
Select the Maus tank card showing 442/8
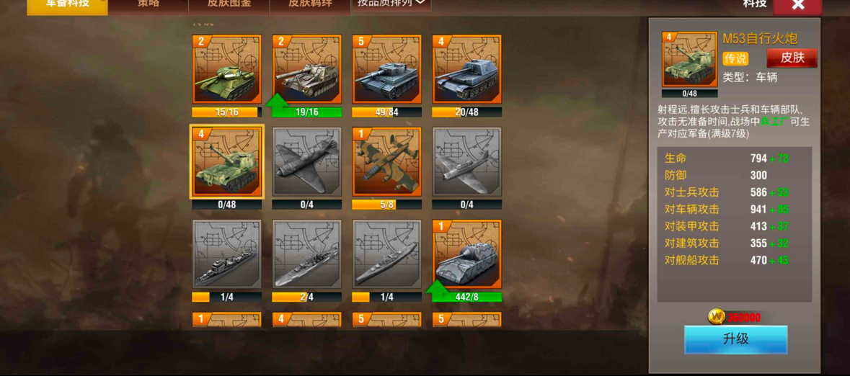pyautogui.click(x=466, y=254)
